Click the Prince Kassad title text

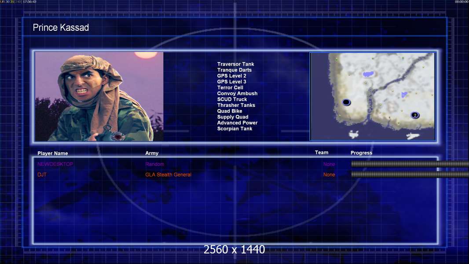tap(61, 28)
